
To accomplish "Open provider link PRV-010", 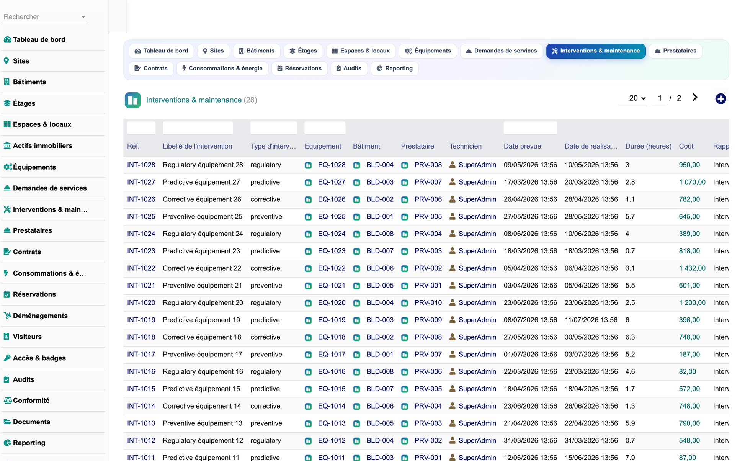I will pyautogui.click(x=428, y=303).
